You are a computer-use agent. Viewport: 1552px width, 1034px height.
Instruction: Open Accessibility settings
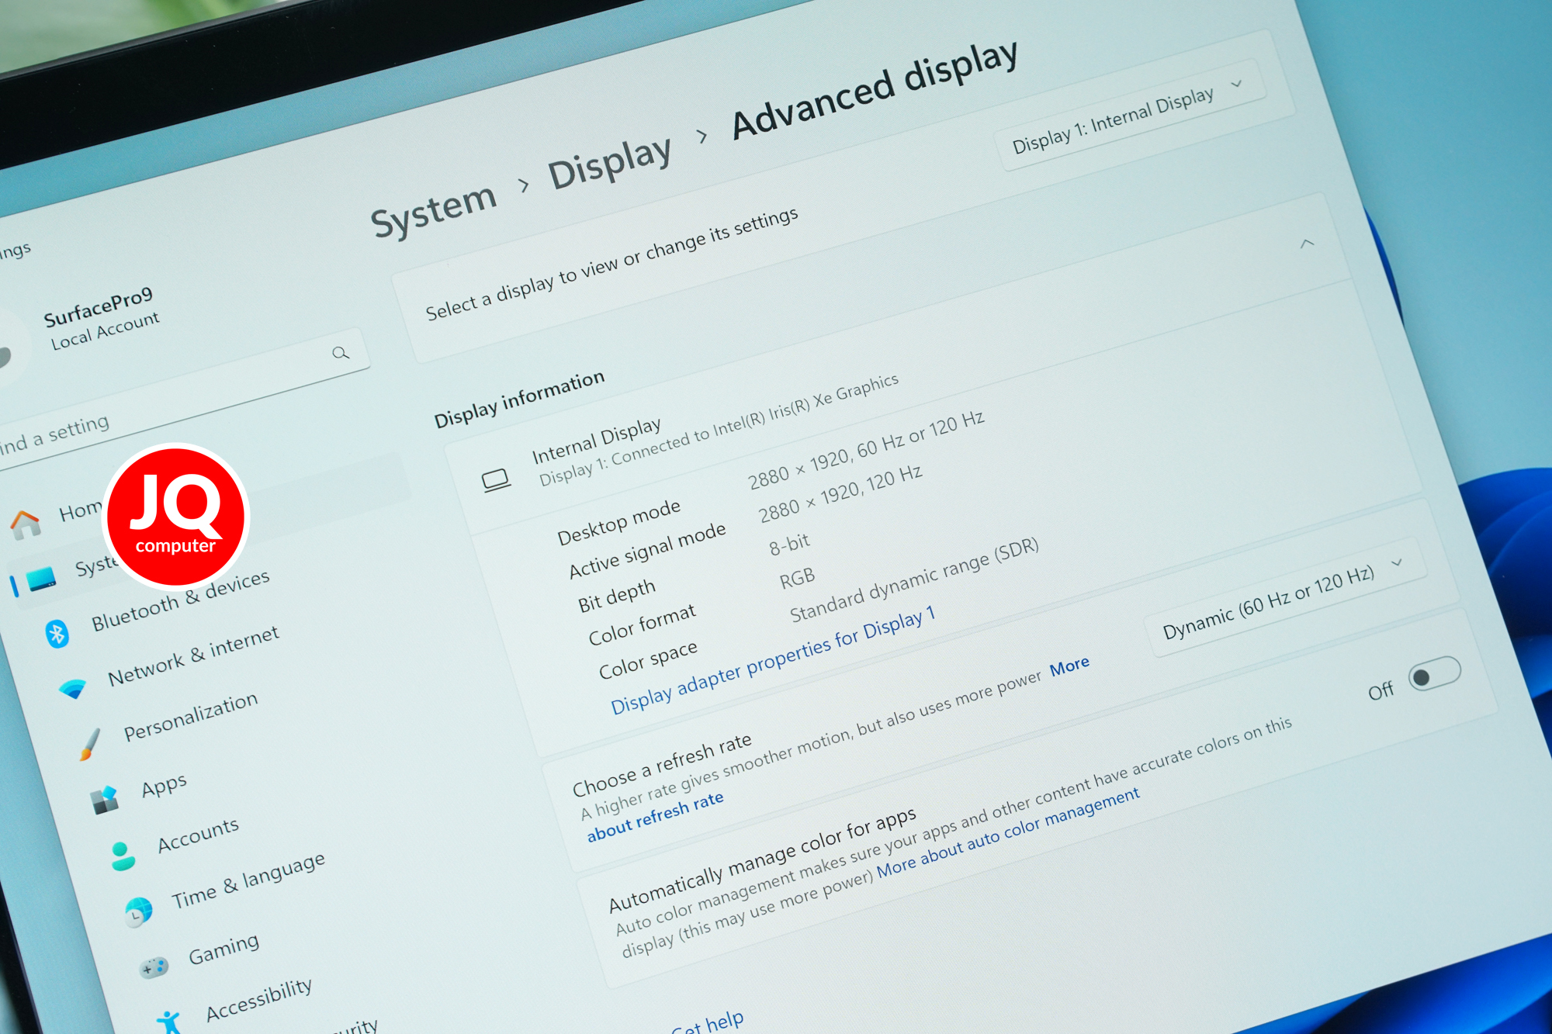click(x=258, y=998)
